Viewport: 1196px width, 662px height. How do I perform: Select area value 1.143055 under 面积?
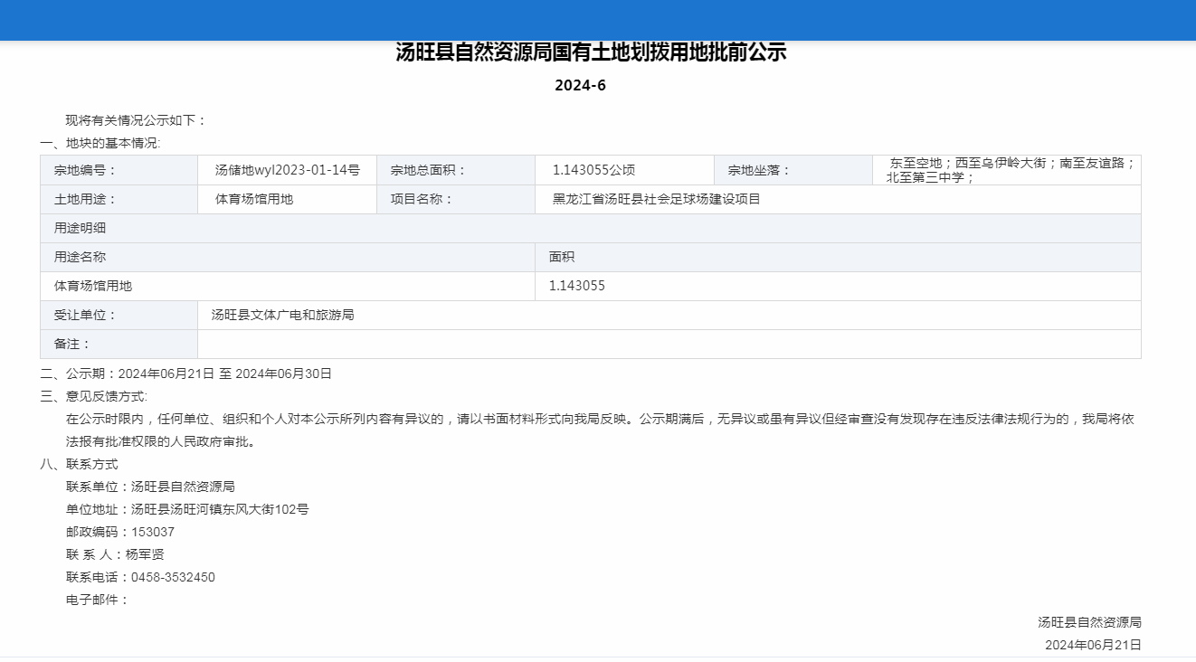[x=577, y=286]
